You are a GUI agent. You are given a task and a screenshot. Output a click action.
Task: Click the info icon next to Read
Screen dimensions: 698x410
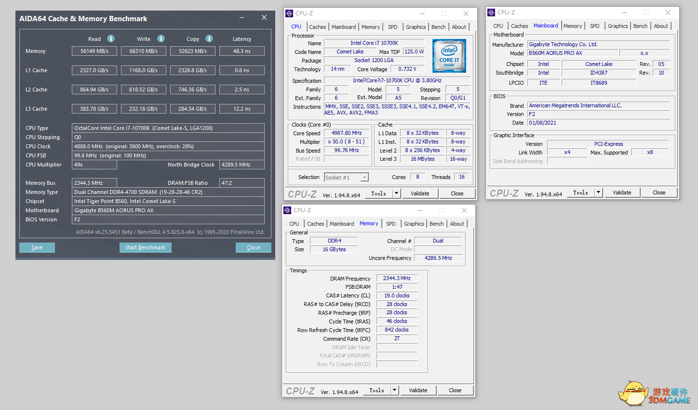pyautogui.click(x=111, y=38)
